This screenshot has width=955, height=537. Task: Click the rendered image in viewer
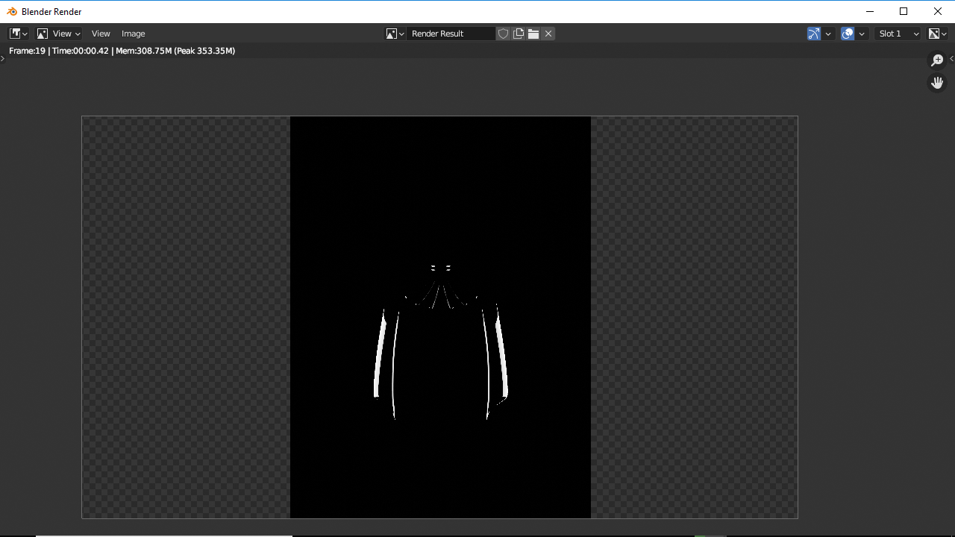click(440, 317)
